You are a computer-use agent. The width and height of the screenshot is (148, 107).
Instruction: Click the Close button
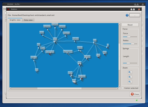(135, 94)
